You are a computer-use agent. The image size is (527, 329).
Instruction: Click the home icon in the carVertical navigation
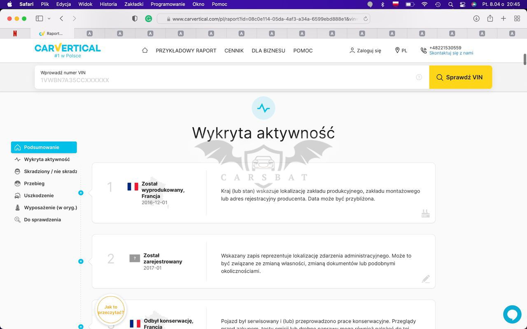(x=145, y=50)
